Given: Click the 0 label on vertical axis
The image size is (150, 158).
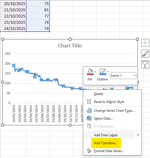Looking at the screenshot, I should click(9, 103).
